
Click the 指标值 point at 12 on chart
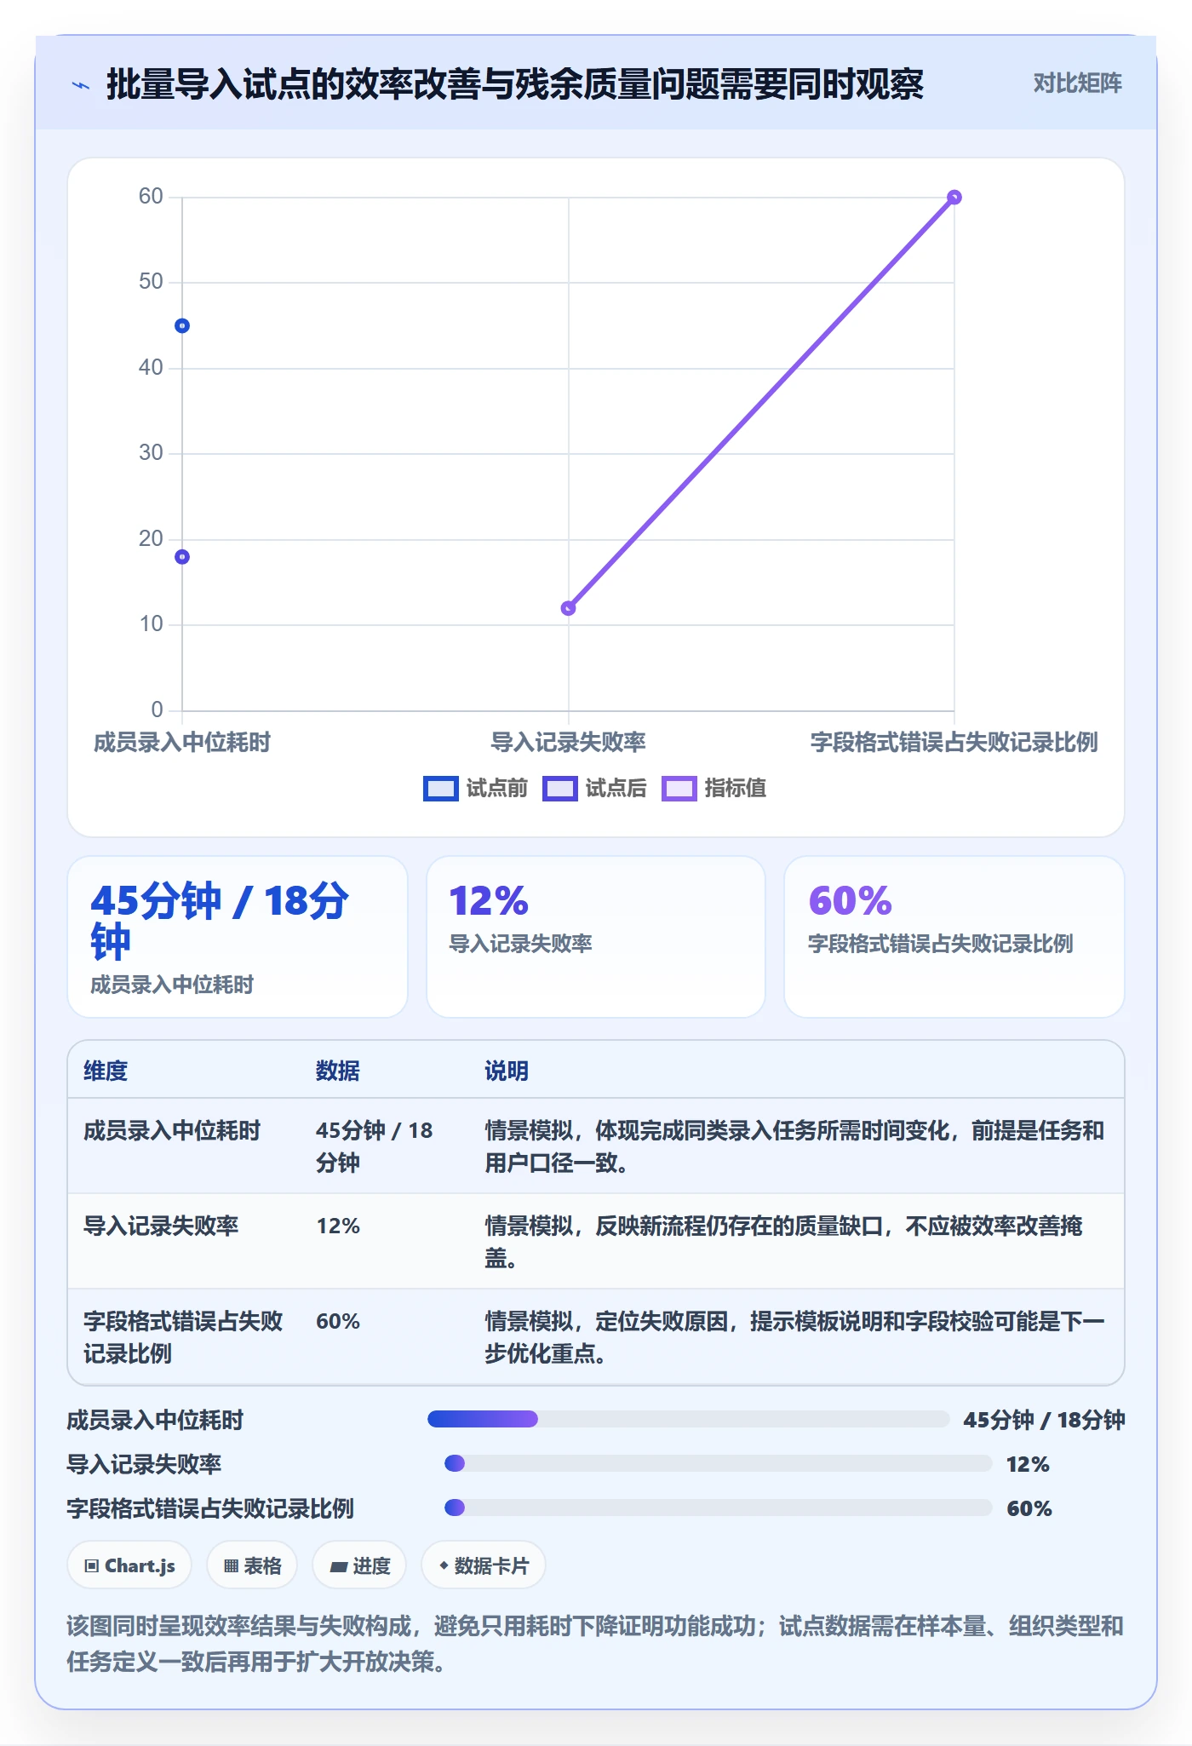point(569,608)
